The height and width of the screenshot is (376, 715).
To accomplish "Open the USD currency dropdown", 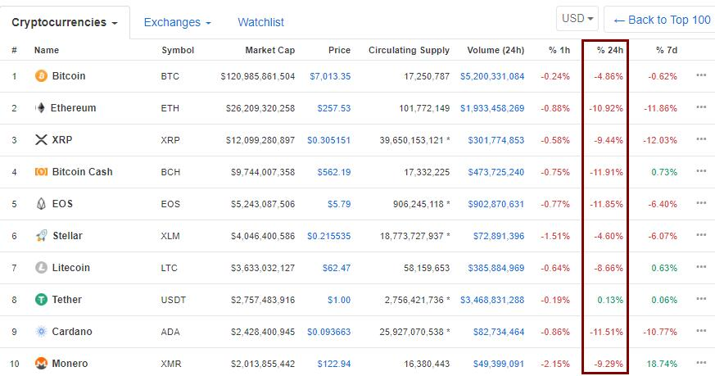I will click(577, 19).
